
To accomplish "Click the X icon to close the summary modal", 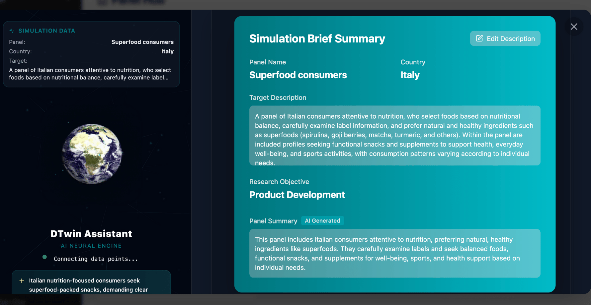I will 574,27.
